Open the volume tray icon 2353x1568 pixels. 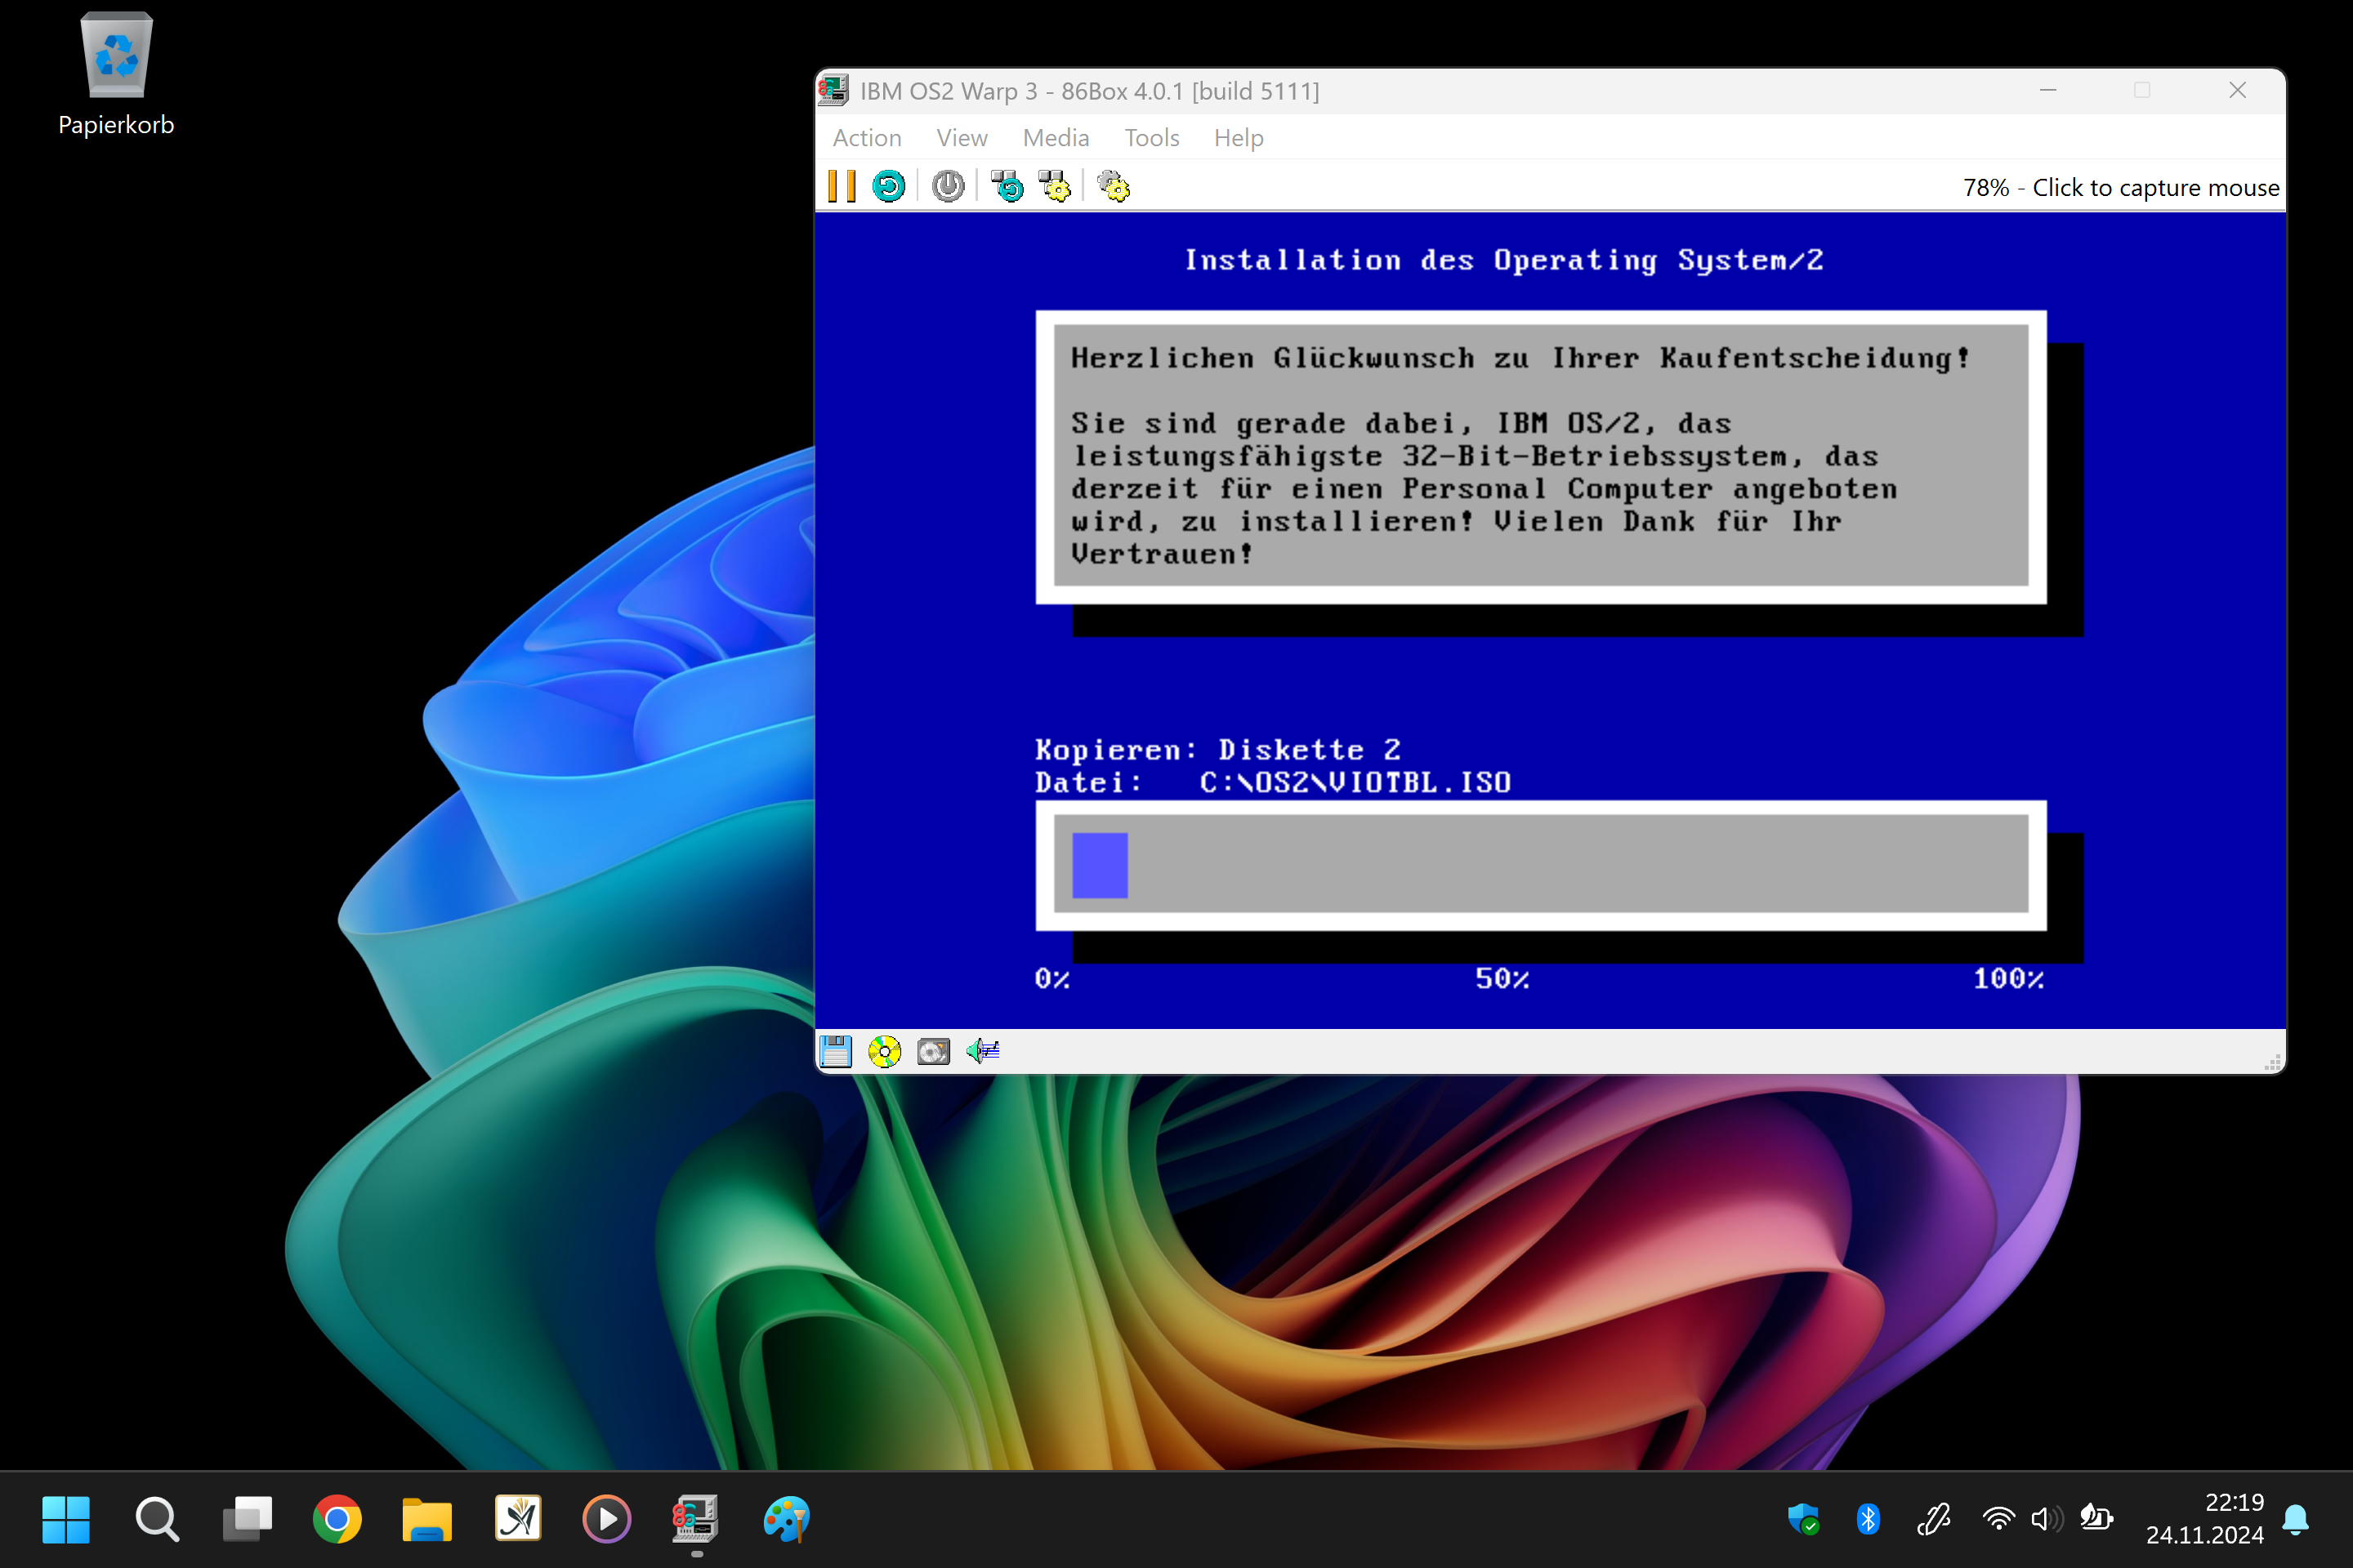coord(2046,1519)
